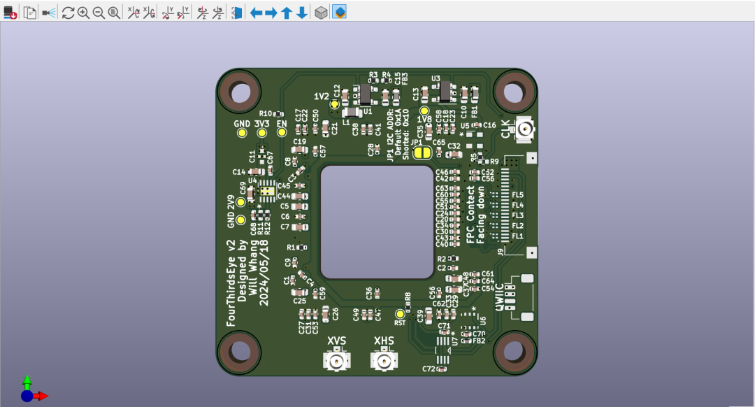Rotate board clockwise around X axis
The image size is (755, 407).
133,13
